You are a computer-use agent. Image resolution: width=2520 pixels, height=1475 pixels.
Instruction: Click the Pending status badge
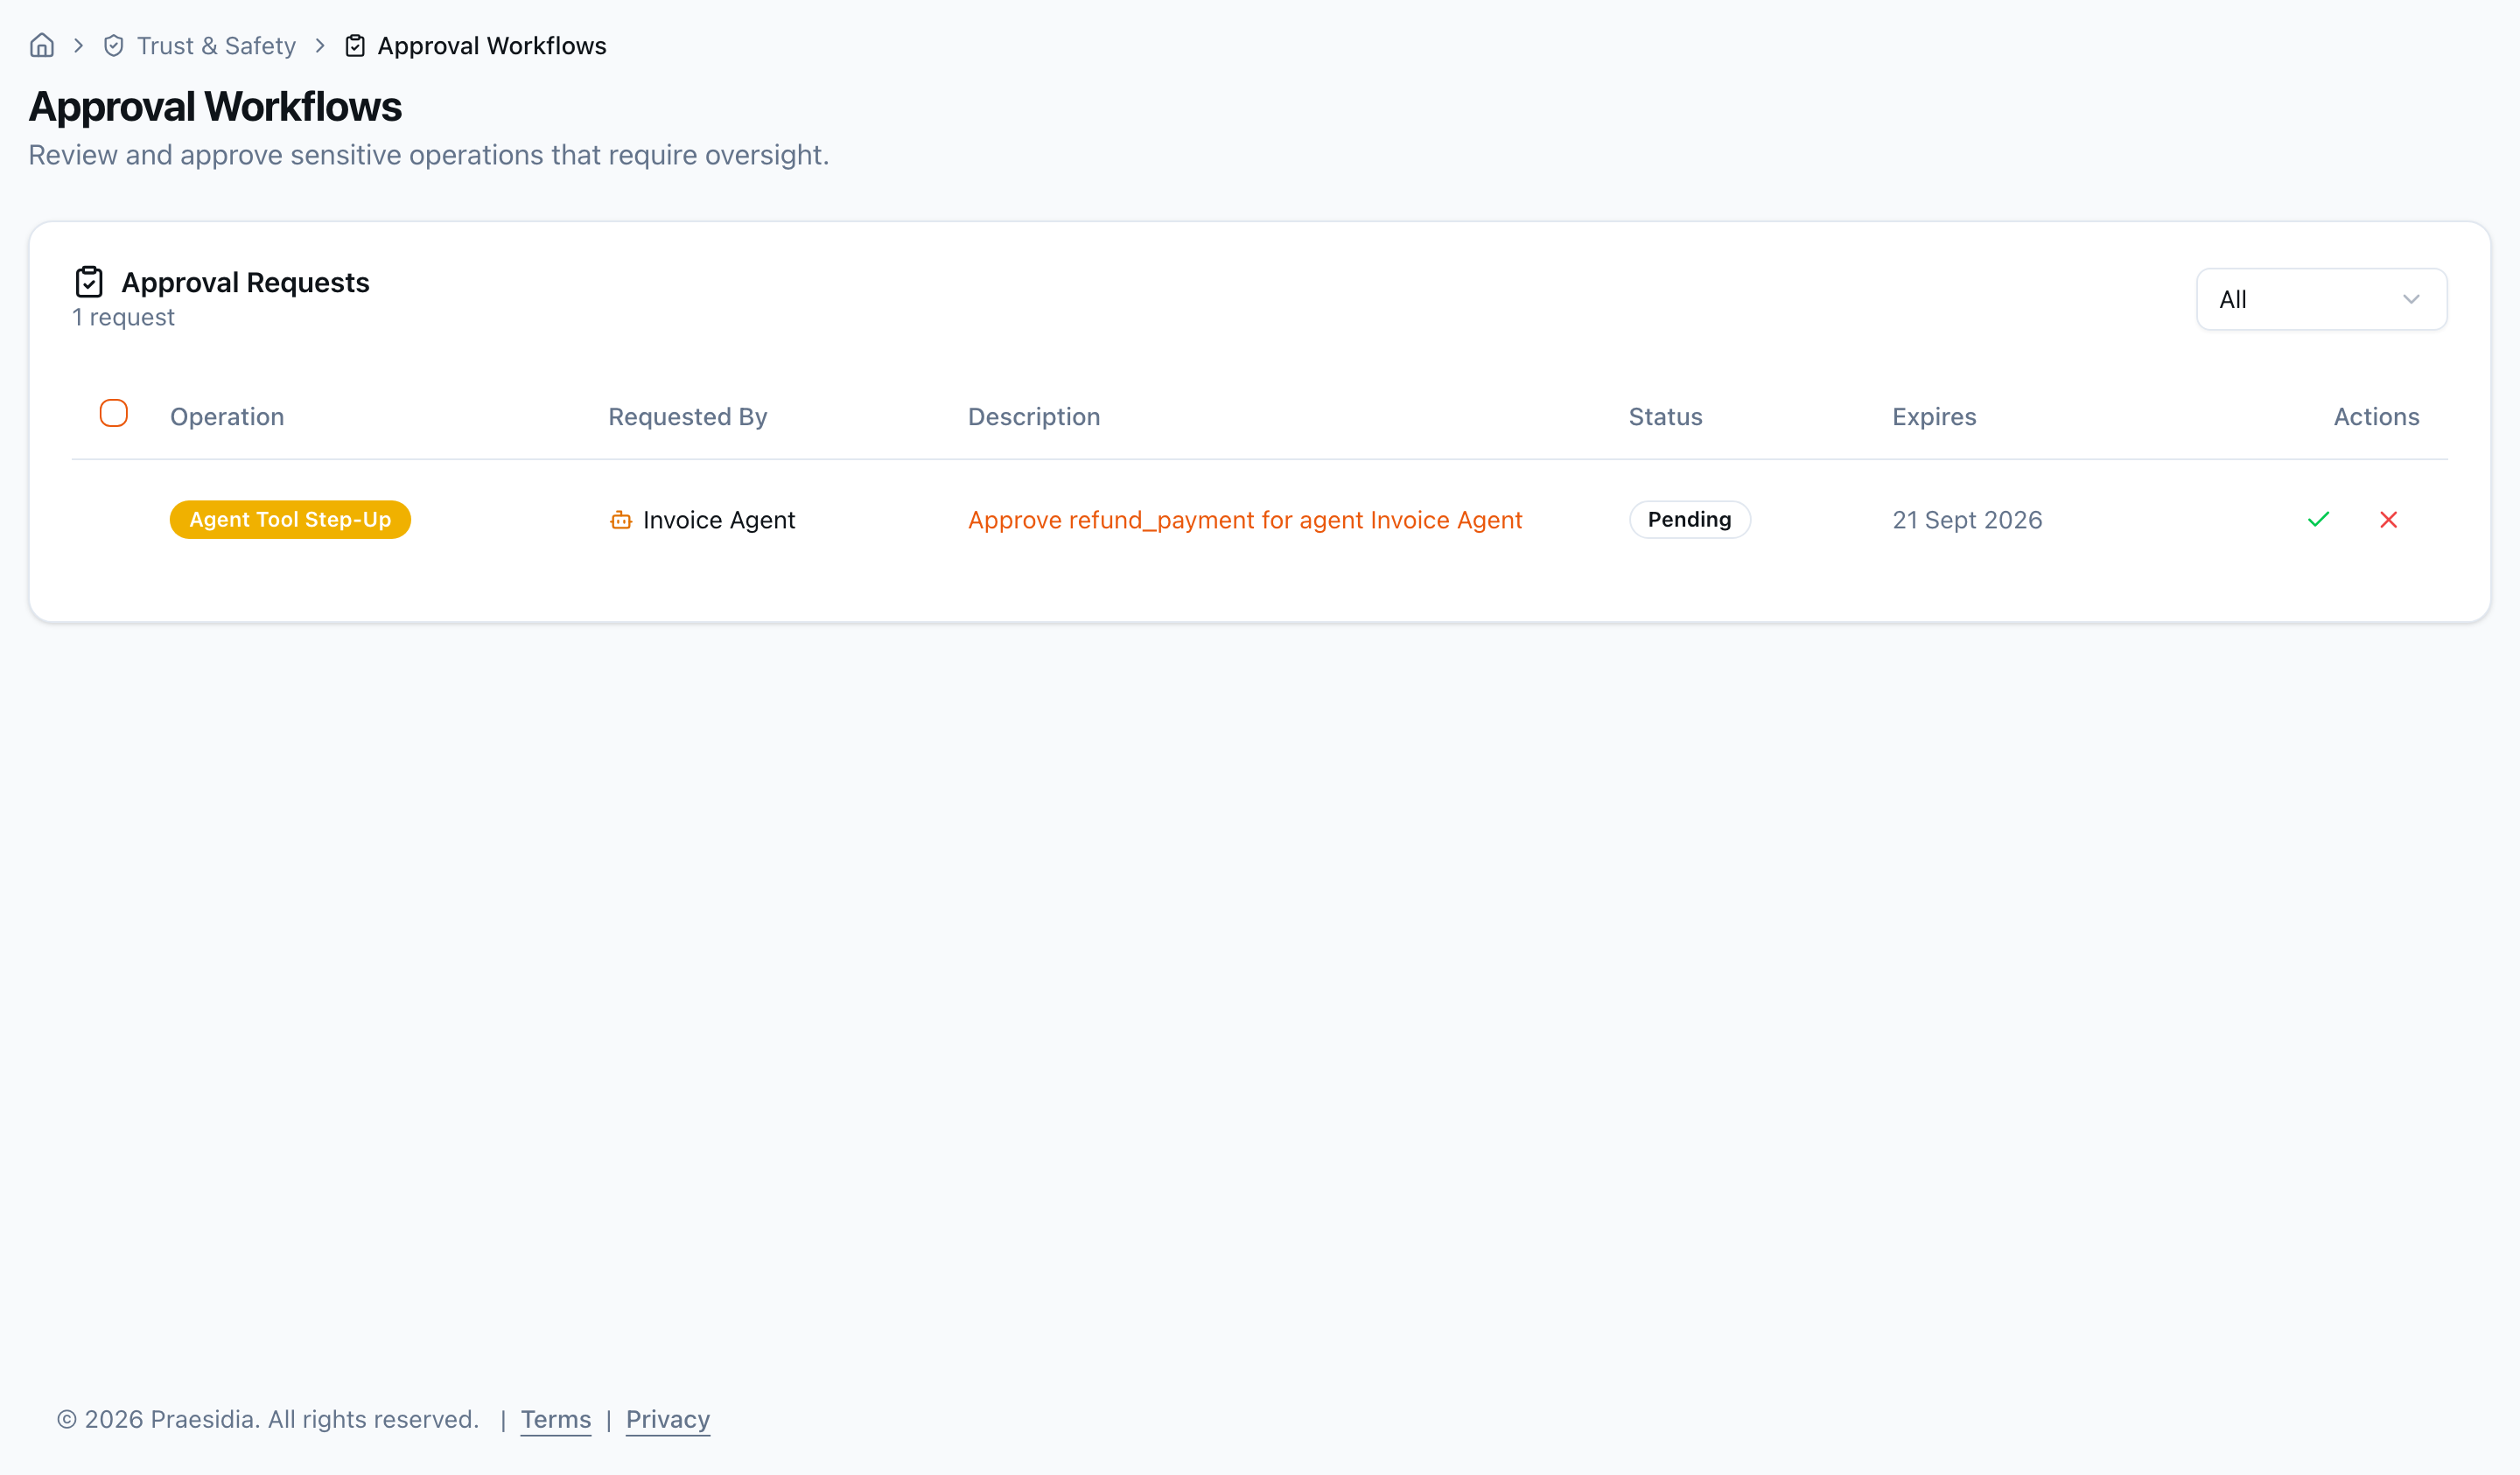tap(1690, 520)
